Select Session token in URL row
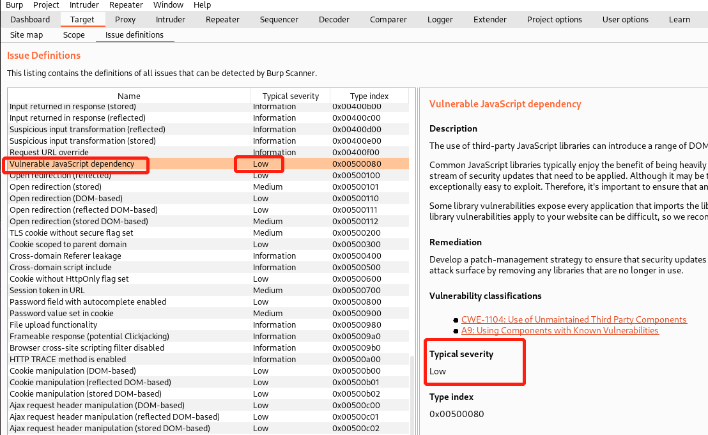 tap(47, 291)
